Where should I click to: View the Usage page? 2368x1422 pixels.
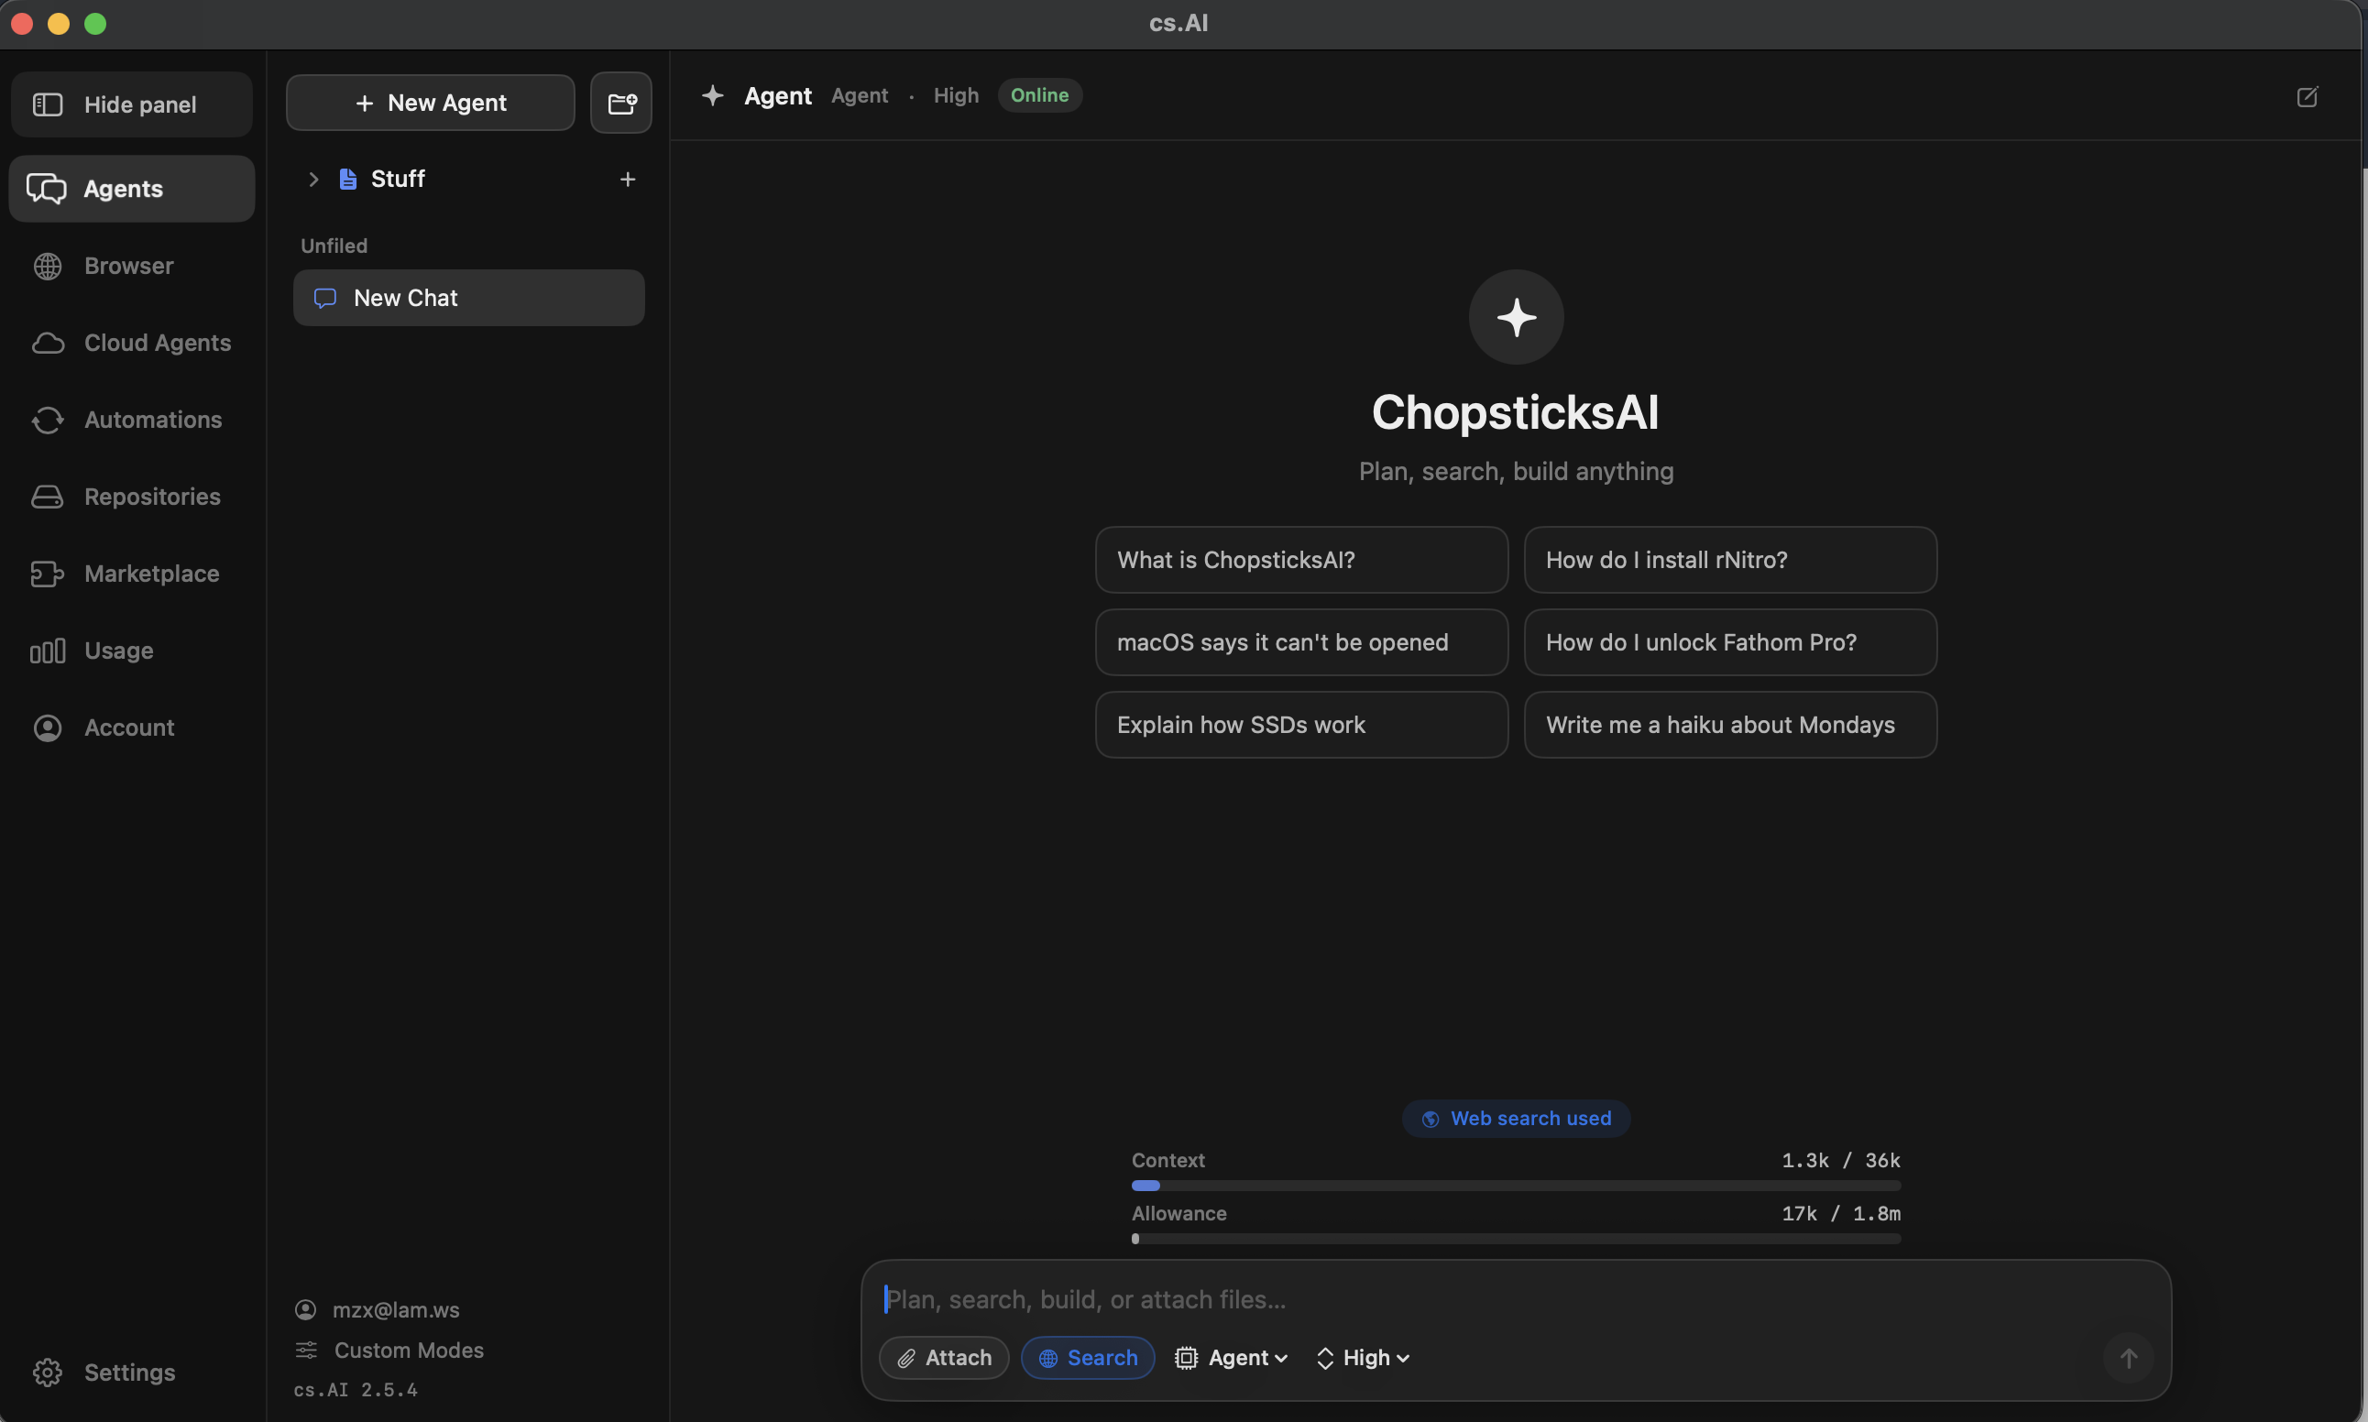(x=131, y=651)
